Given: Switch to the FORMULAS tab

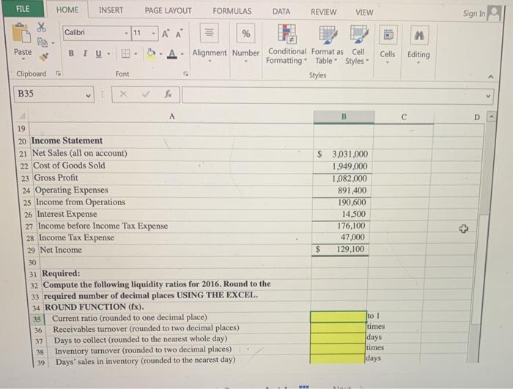Looking at the screenshot, I should point(232,11).
